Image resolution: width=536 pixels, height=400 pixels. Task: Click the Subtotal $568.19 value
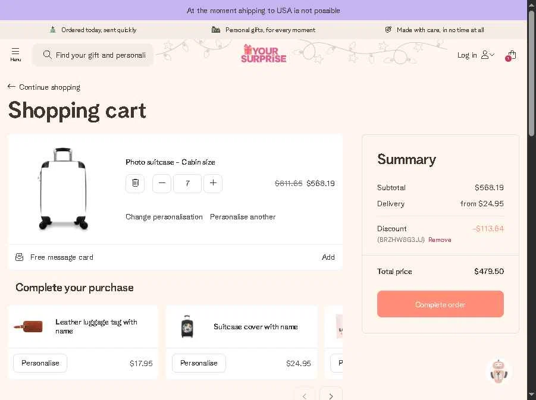[x=489, y=188]
